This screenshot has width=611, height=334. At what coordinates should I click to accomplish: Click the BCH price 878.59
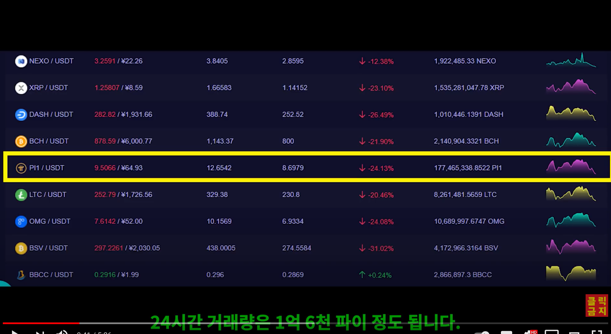pos(105,141)
